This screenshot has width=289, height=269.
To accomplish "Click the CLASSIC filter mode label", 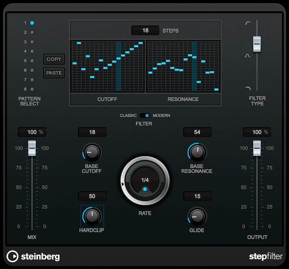I will (128, 116).
